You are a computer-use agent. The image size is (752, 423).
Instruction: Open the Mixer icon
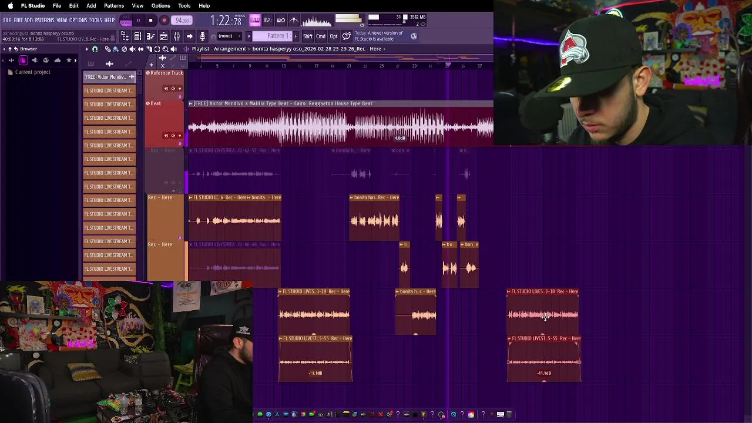pyautogui.click(x=177, y=36)
